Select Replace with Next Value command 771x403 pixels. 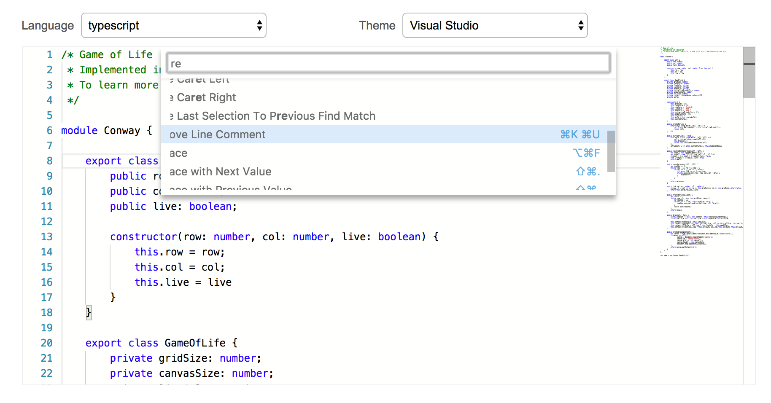[388, 172]
